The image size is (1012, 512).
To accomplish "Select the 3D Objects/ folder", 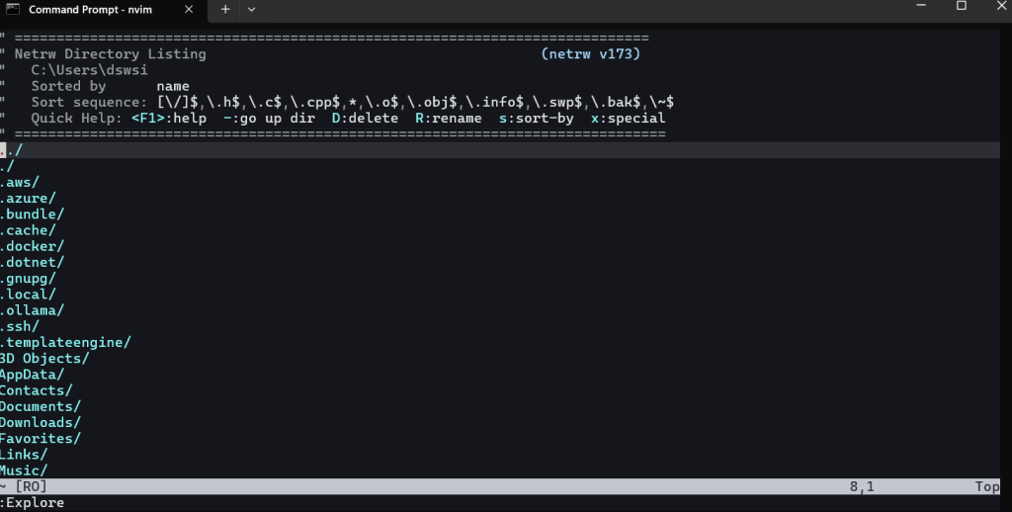I will [44, 358].
